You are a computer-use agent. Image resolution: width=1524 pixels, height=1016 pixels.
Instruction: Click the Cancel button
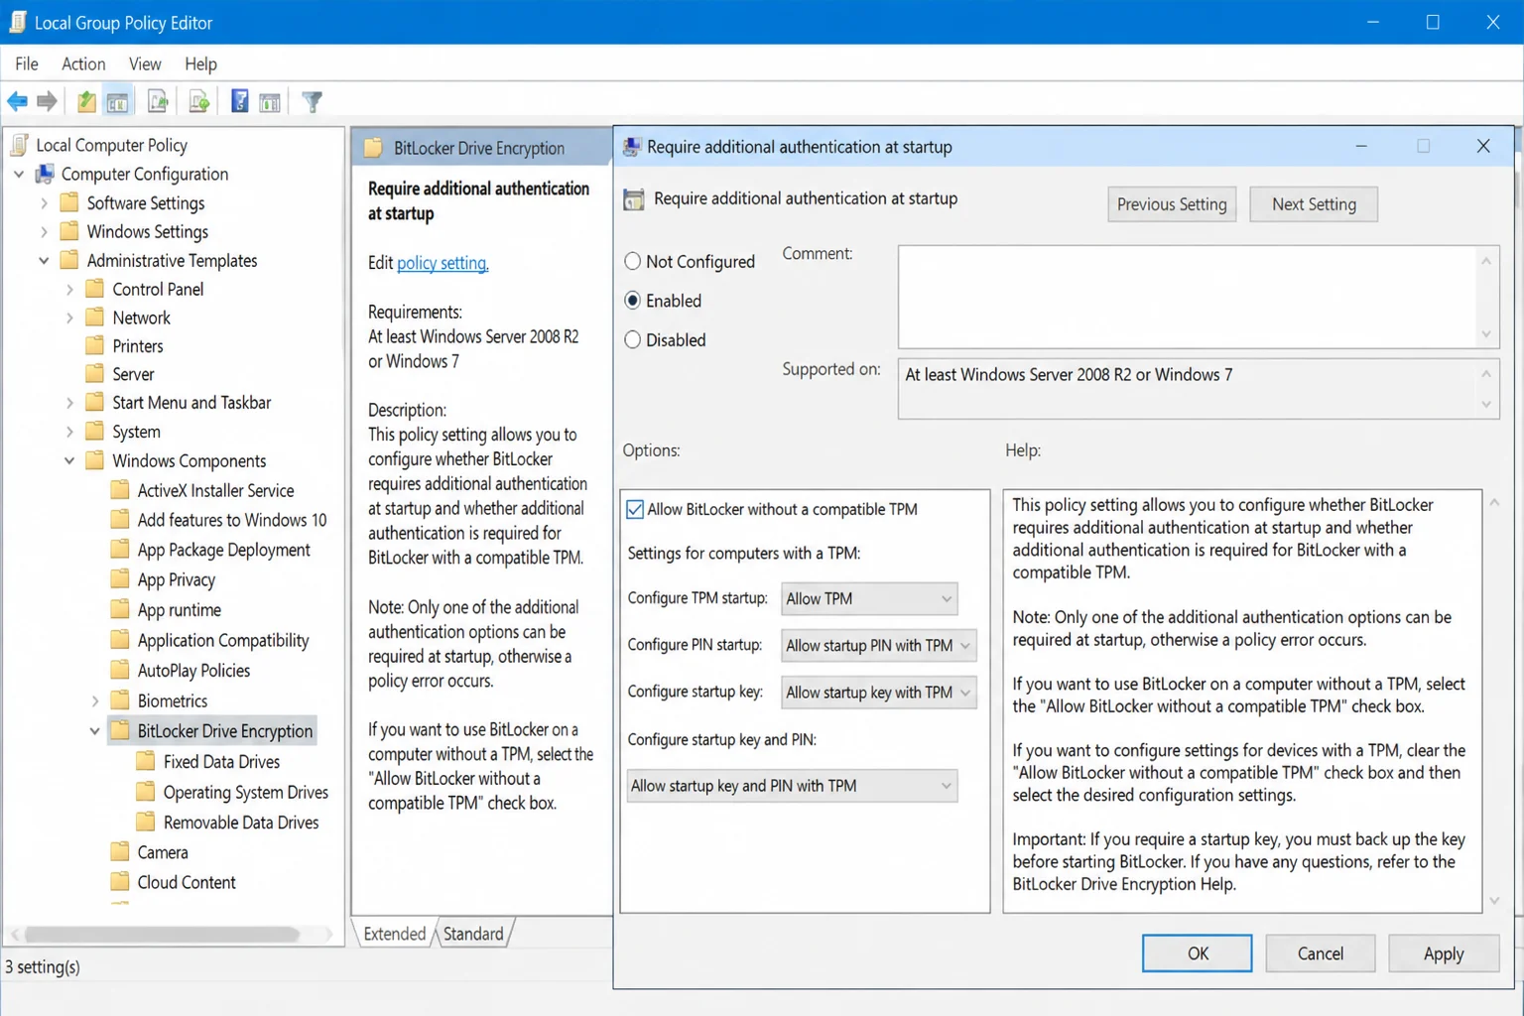pos(1321,953)
